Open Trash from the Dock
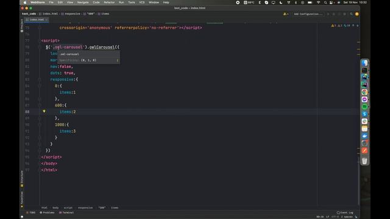390x219 pixels. click(364, 161)
